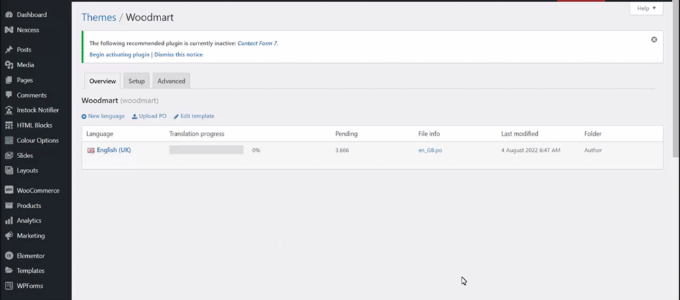680x300 pixels.
Task: Click the Comments speech bubble icon
Action: 9,95
